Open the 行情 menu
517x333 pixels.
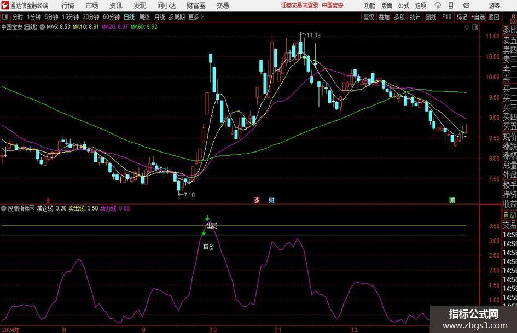point(68,5)
